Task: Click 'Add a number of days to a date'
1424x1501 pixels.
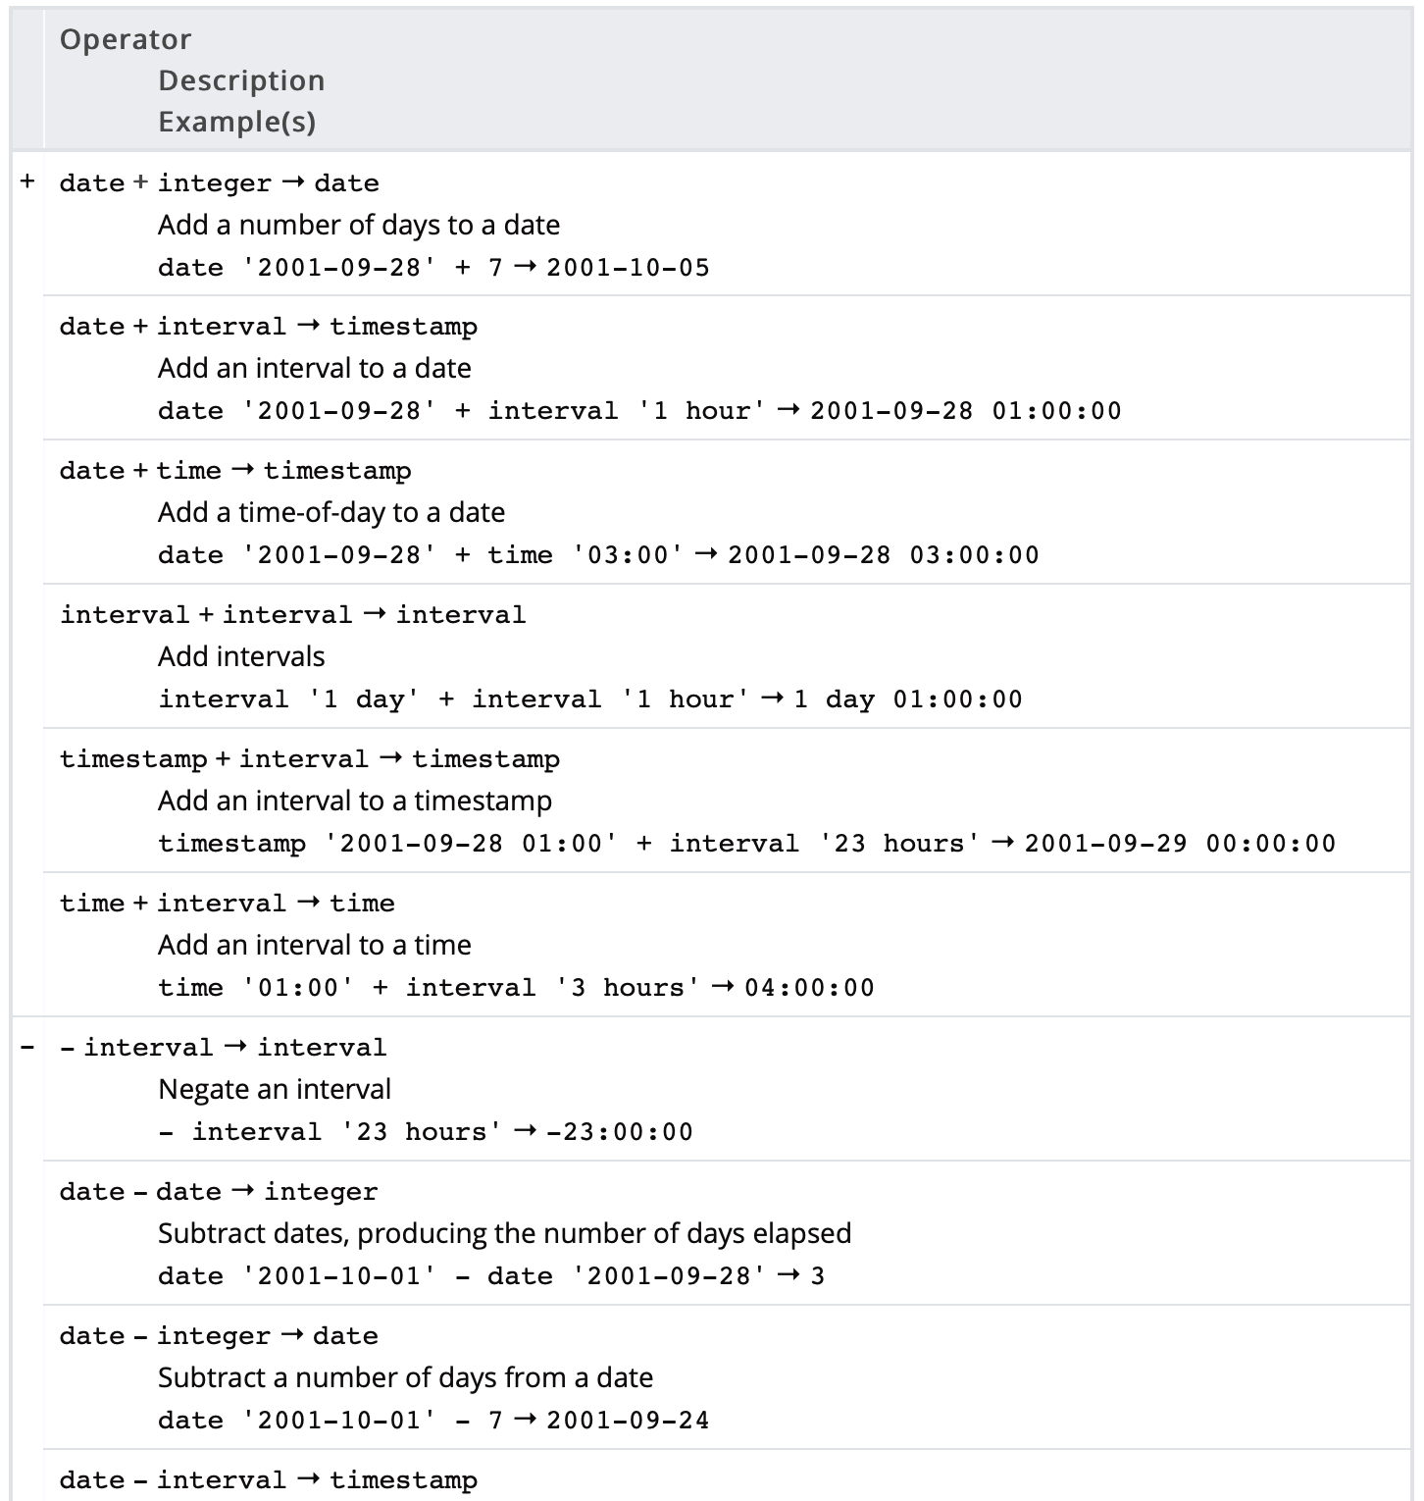Action: pyautogui.click(x=359, y=225)
